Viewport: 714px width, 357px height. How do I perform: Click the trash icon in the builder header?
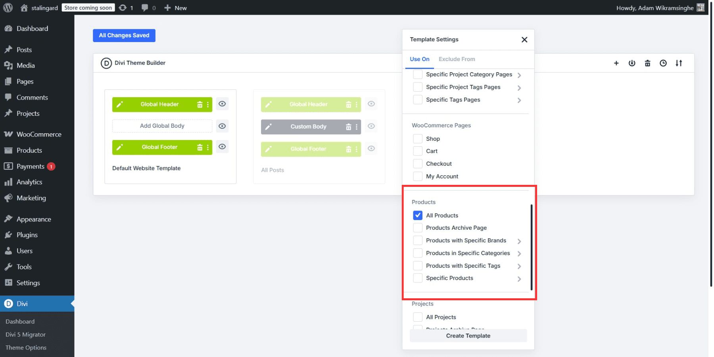(x=648, y=63)
